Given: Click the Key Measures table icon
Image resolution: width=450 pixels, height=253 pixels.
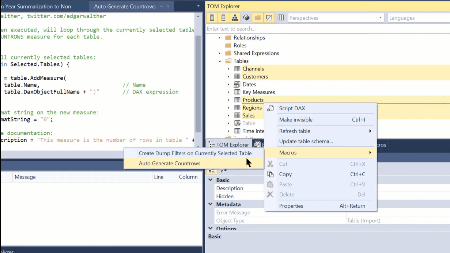Looking at the screenshot, I should click(237, 92).
